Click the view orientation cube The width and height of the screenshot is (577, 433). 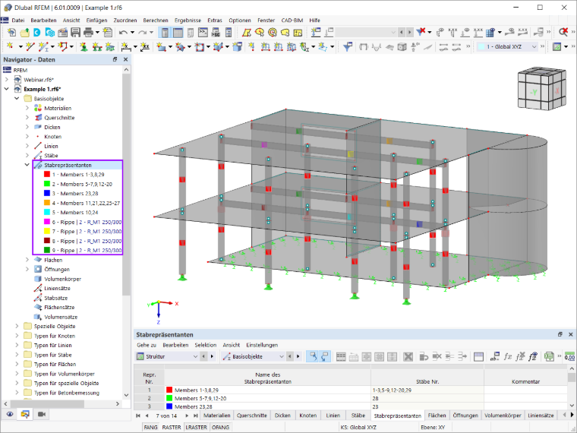tap(541, 89)
